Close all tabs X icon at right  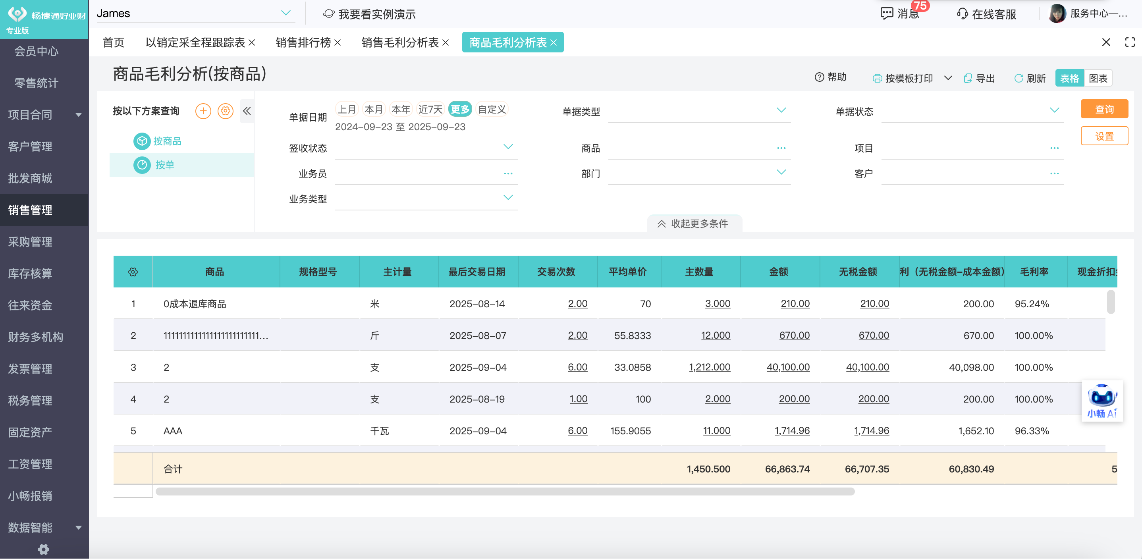(1106, 42)
